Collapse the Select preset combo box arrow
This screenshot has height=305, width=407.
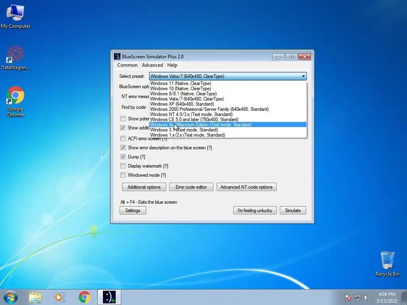point(303,76)
